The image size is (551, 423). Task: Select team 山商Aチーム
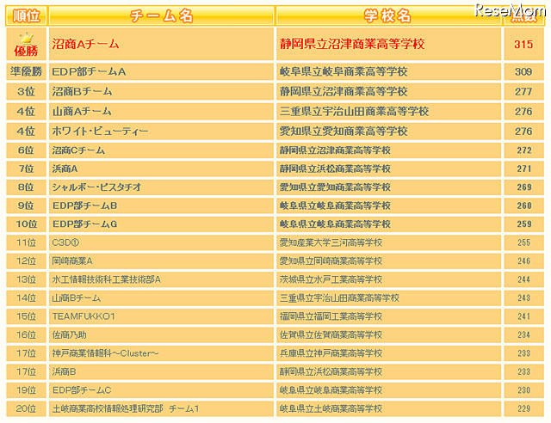click(x=82, y=112)
